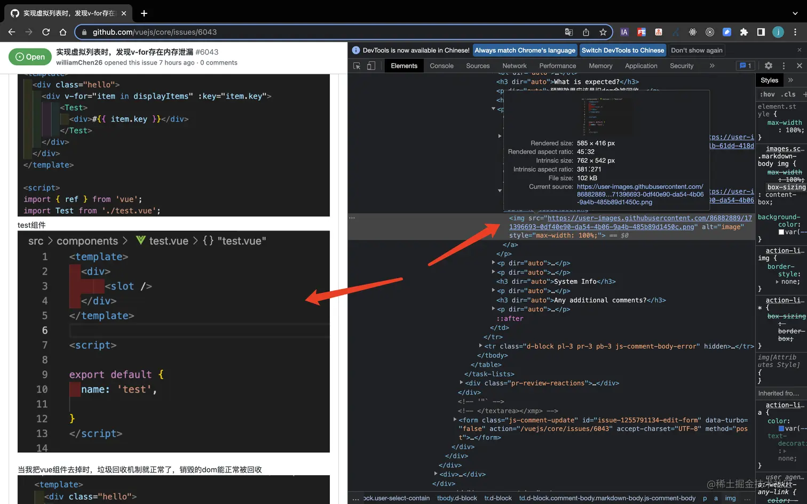The image size is (807, 504).
Task: Show more DevTools panel tabs
Action: pos(712,66)
